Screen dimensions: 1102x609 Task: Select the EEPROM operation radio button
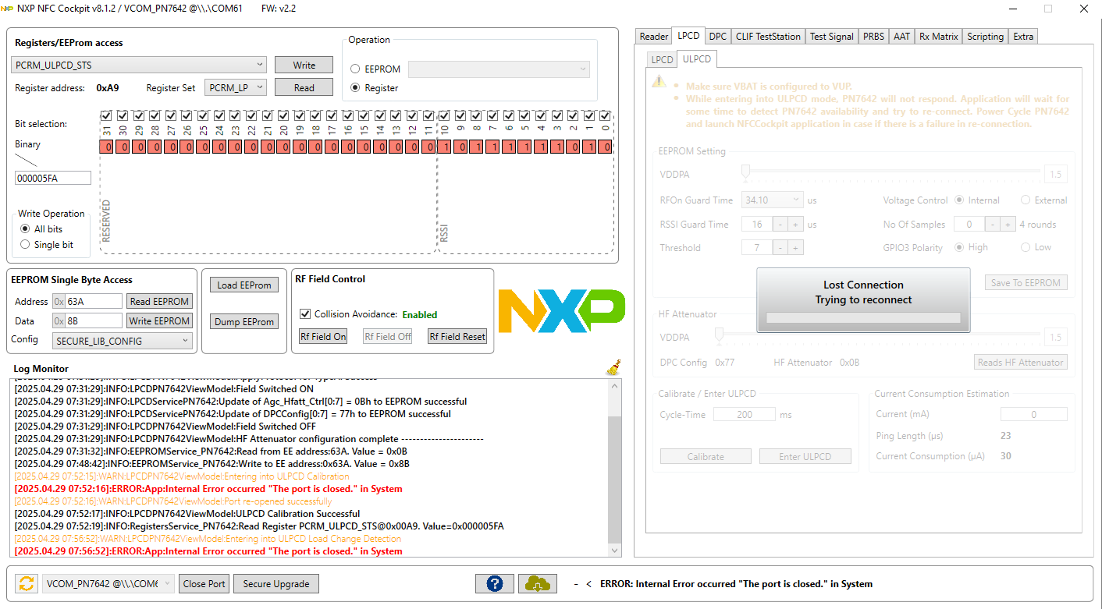(354, 68)
